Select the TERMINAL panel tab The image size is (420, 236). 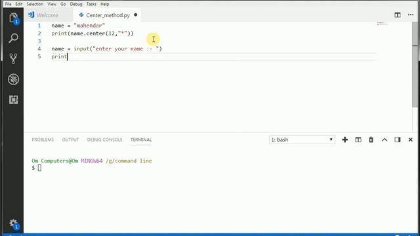coord(141,140)
